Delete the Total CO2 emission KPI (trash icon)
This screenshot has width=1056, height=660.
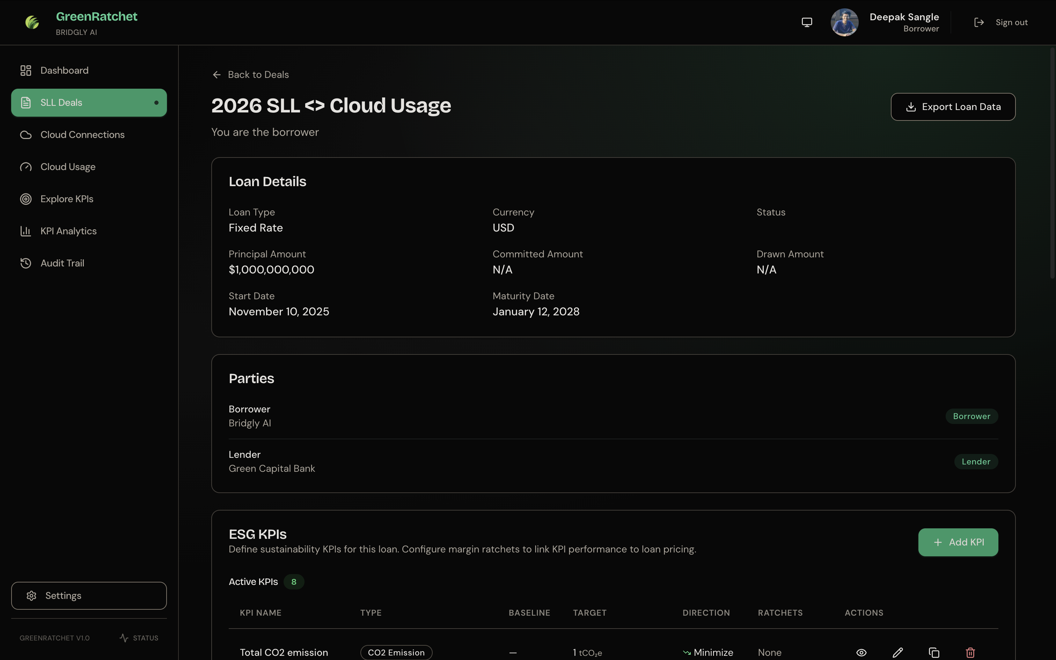970,653
